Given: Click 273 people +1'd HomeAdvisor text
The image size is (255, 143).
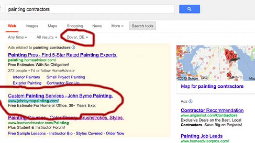Looking at the screenshot, I should tap(41, 71).
